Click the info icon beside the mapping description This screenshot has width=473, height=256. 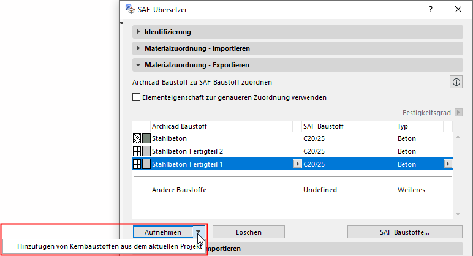(x=456, y=82)
